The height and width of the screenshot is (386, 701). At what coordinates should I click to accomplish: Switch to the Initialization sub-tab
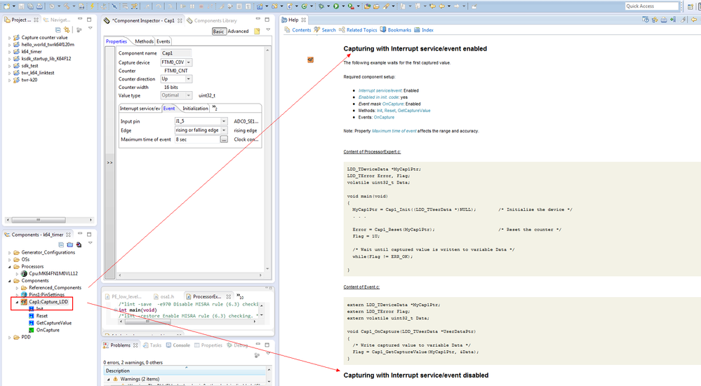(x=195, y=109)
